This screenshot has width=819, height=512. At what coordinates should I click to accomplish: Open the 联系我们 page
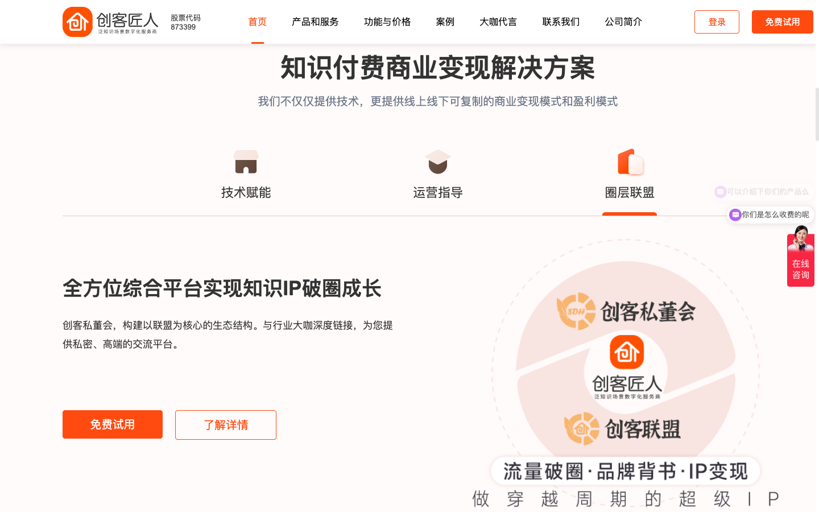click(561, 22)
